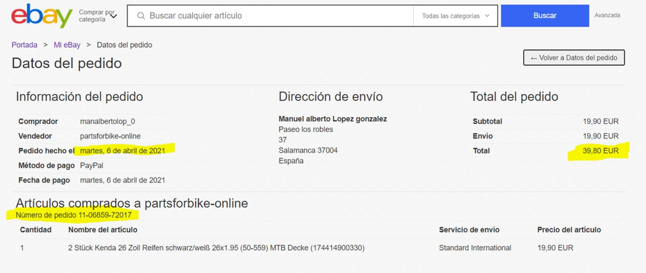Open Mi eBay breadcrumb link

[67, 45]
